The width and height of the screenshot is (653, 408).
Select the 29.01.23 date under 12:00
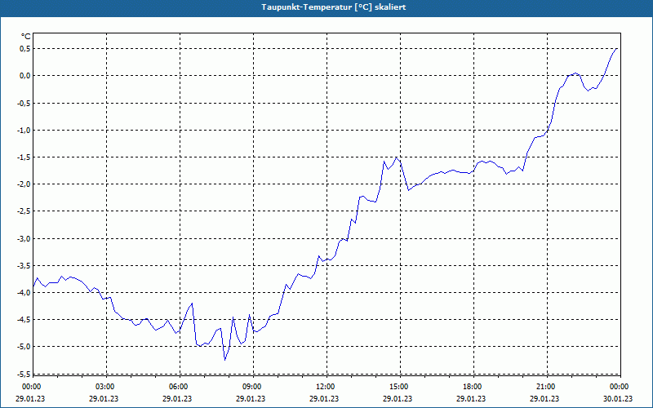324,398
